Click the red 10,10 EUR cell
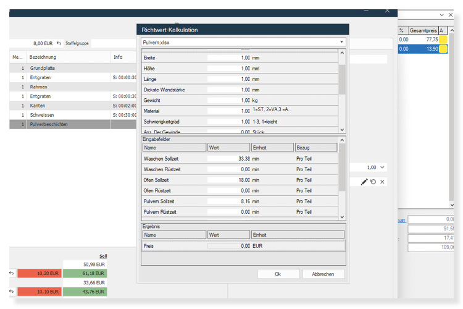 coord(40,292)
